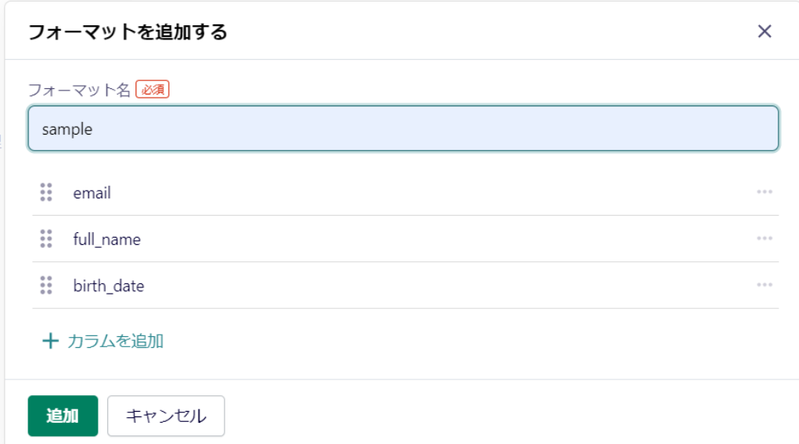Grab the drag handle for email
The image size is (799, 444).
[x=46, y=192]
